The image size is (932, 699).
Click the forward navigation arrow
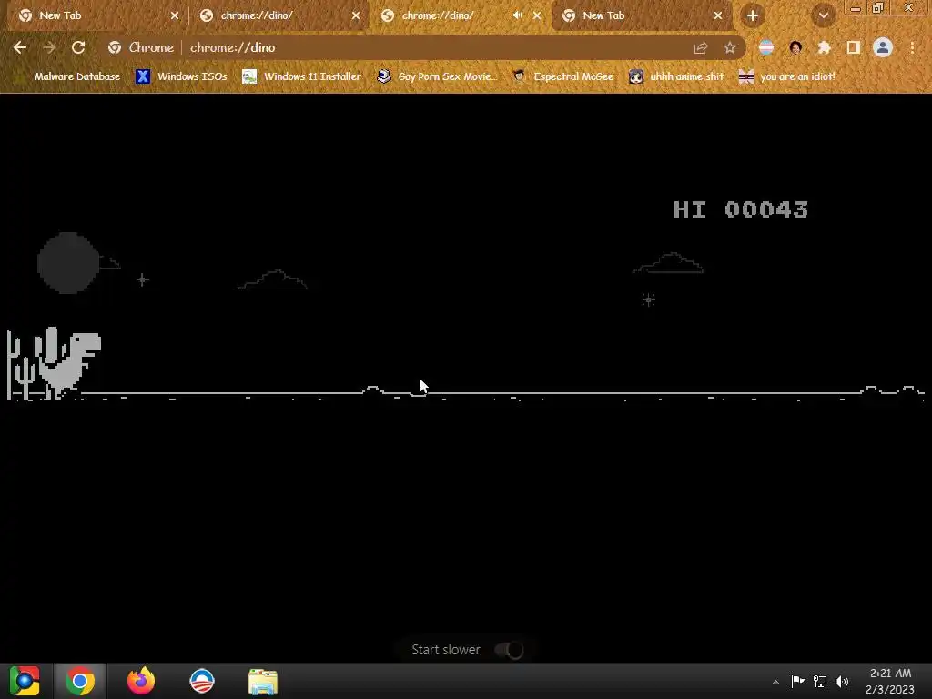pyautogui.click(x=49, y=47)
